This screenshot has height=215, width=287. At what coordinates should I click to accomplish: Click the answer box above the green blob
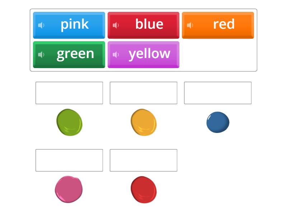pos(69,93)
